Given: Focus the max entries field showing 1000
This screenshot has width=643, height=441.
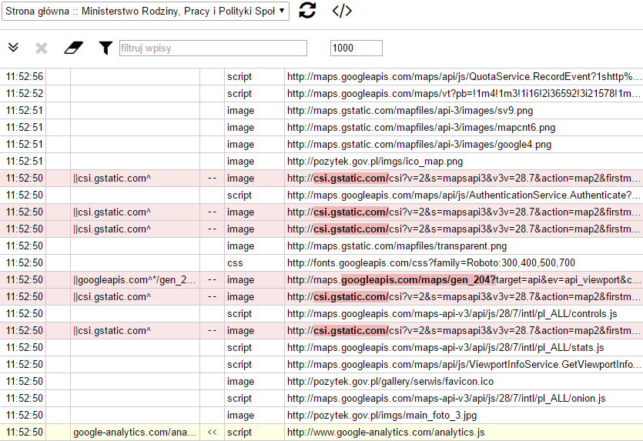Looking at the screenshot, I should click(x=356, y=48).
